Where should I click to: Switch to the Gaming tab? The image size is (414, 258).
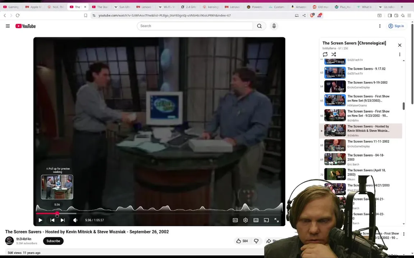11,7
